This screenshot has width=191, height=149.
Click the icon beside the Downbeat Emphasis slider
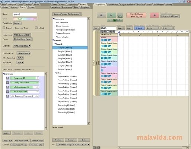tap(7, 96)
